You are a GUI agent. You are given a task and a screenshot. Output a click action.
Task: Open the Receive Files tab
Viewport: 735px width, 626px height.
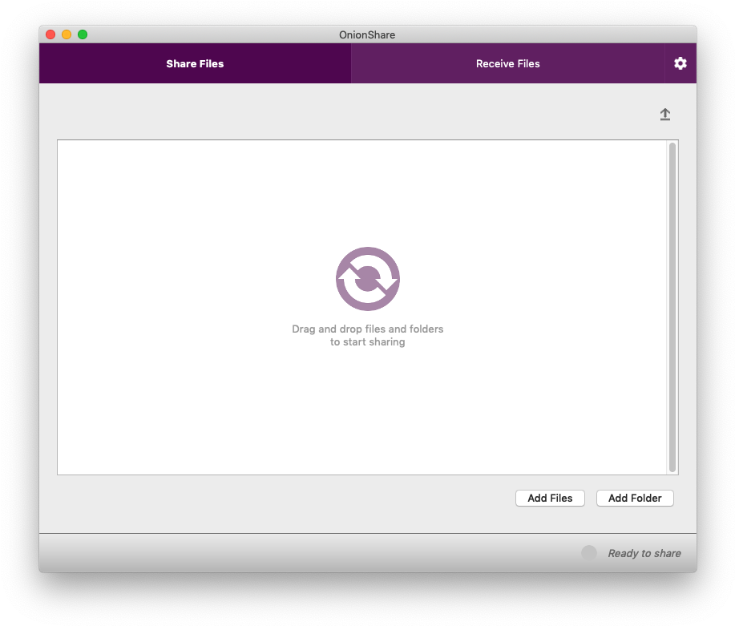[507, 64]
